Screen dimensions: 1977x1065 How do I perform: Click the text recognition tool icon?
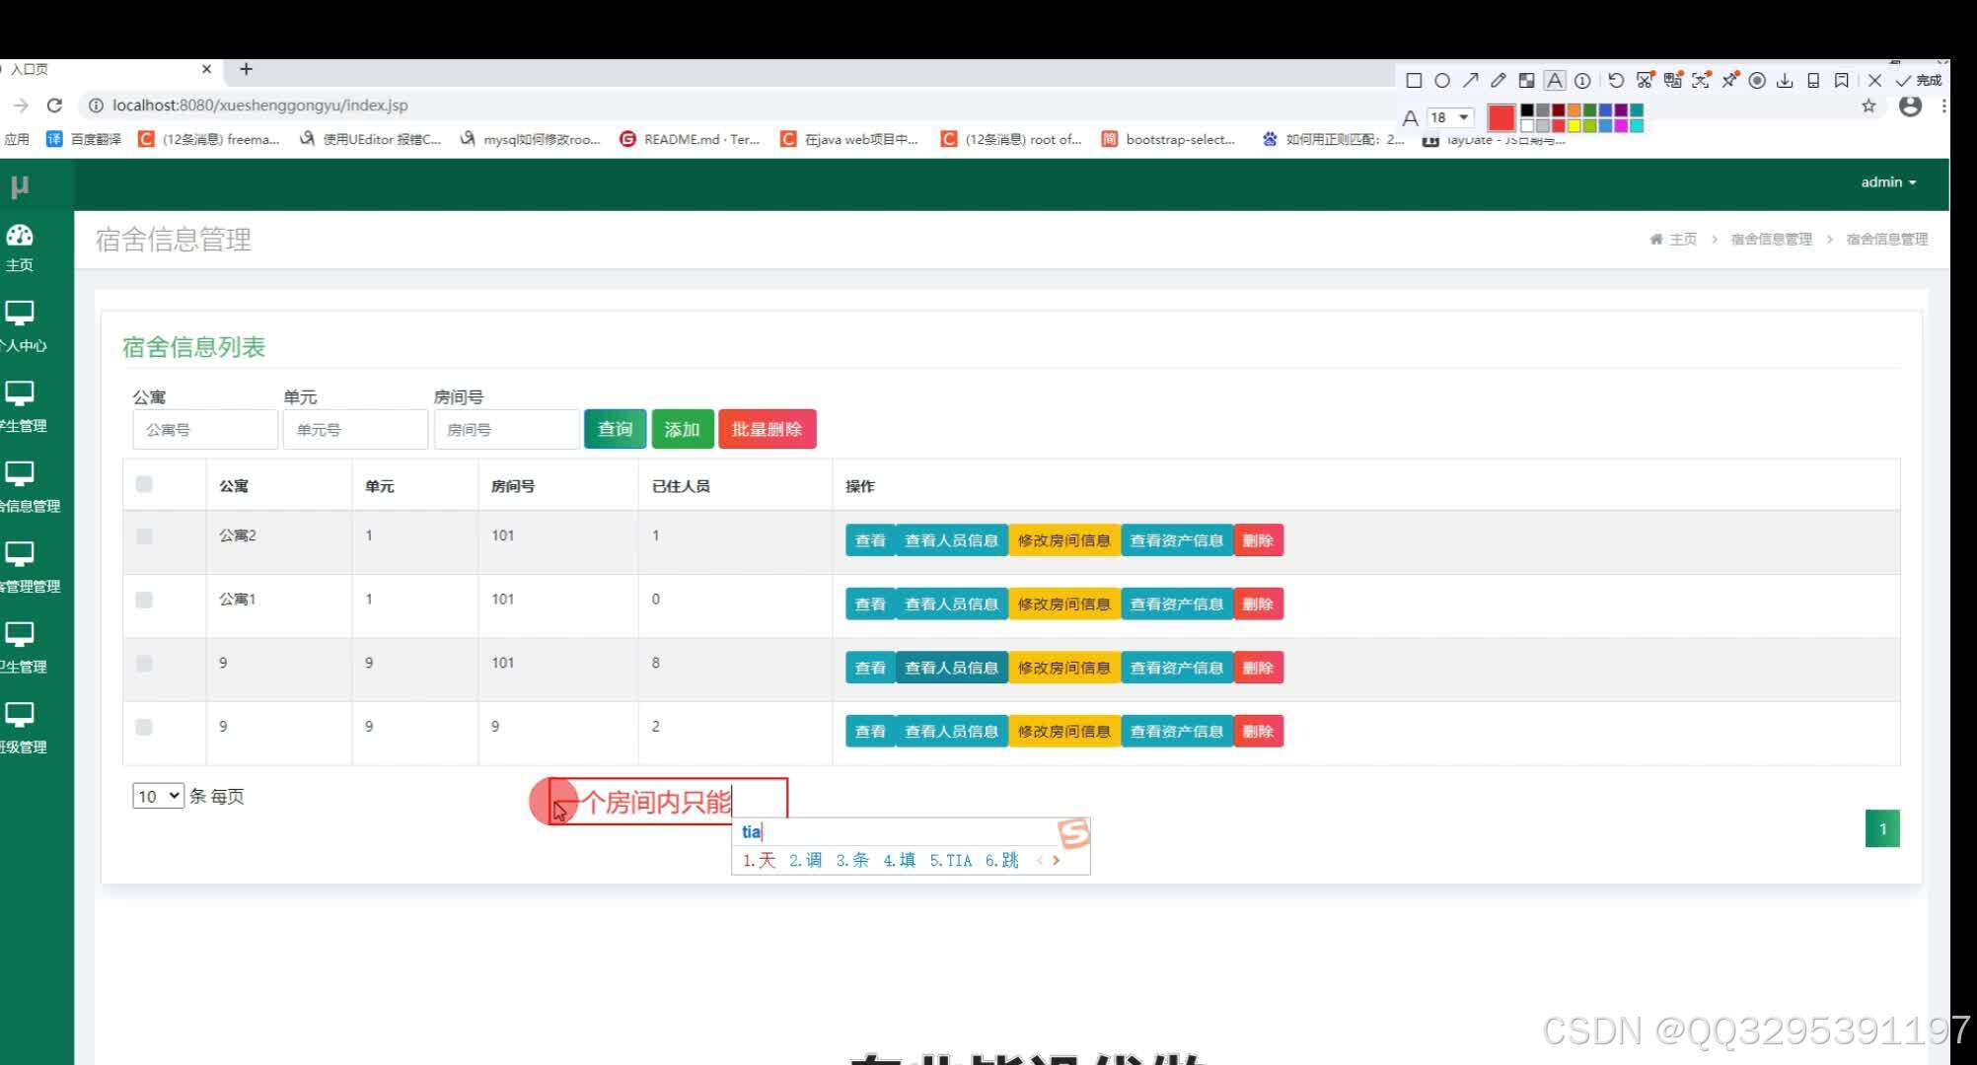pyautogui.click(x=1702, y=81)
